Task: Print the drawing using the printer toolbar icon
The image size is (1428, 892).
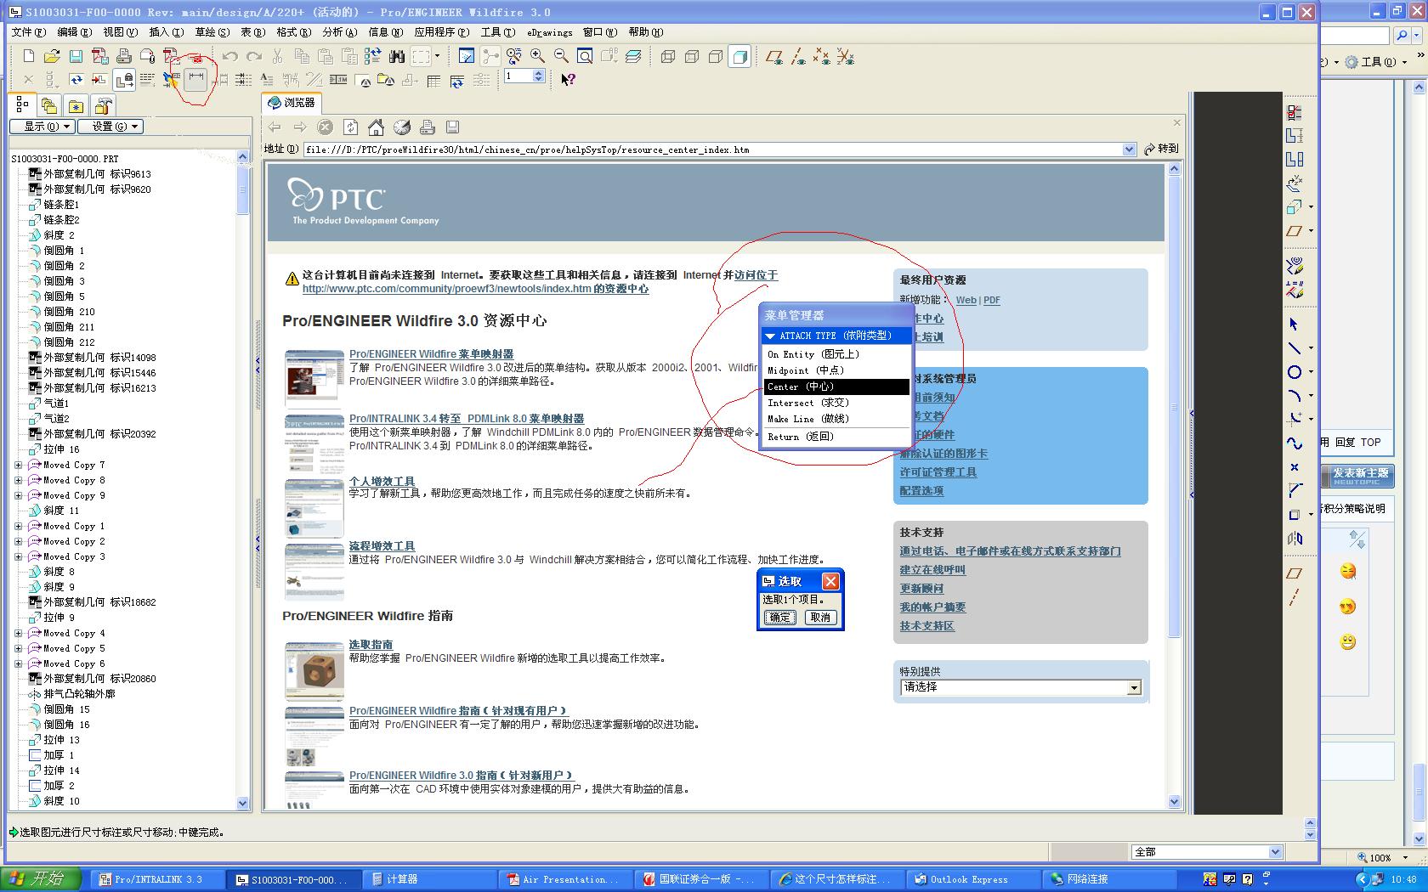Action: coord(124,57)
